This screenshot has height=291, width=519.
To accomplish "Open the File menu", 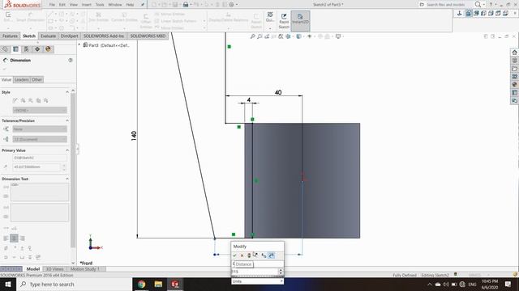I will (52, 5).
